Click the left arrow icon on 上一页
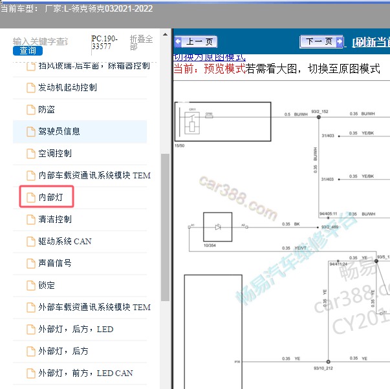The height and width of the screenshot is (389, 390). pos(178,41)
